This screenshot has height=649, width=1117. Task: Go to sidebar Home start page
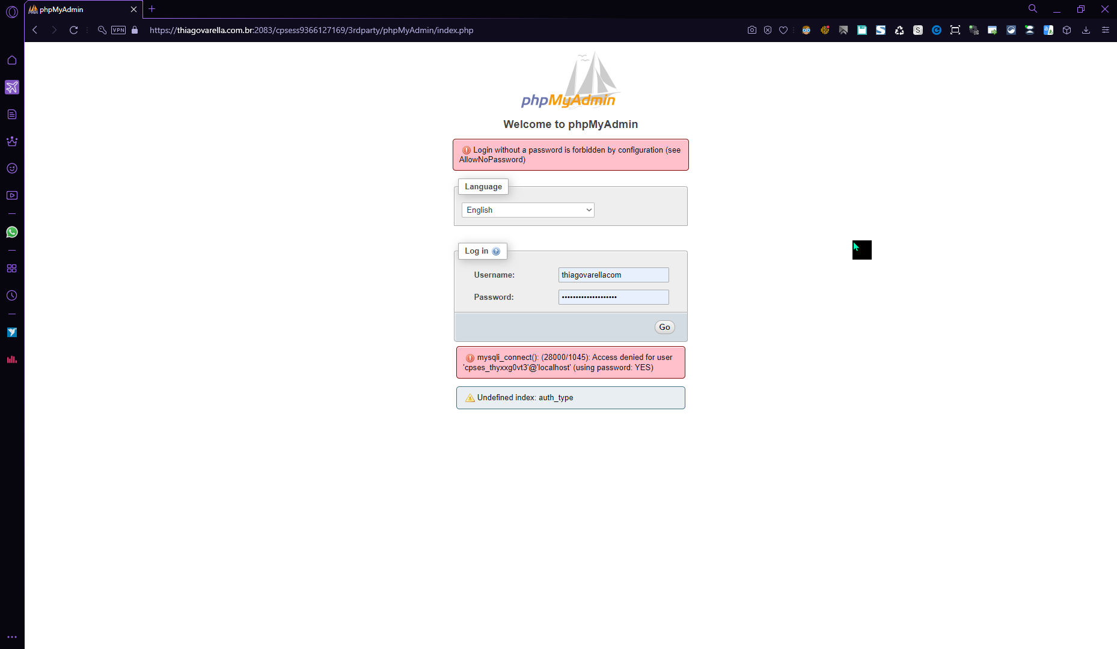pyautogui.click(x=12, y=60)
